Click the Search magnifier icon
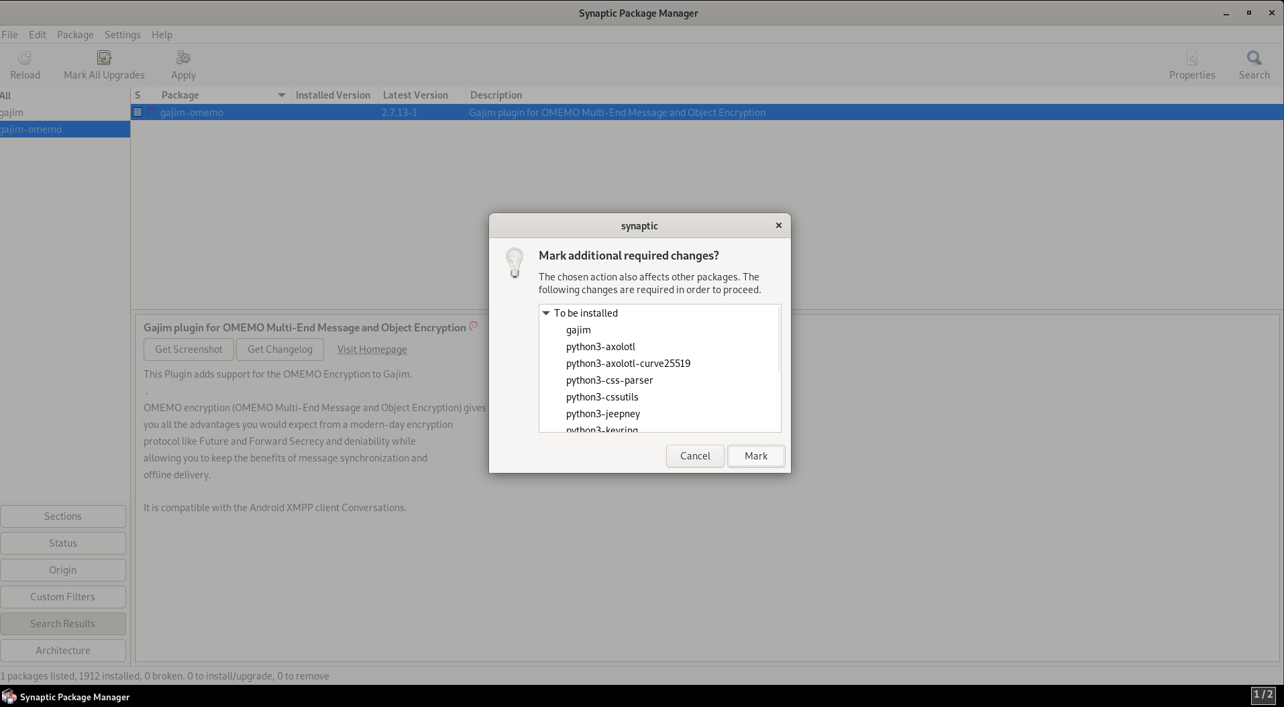 [1254, 58]
